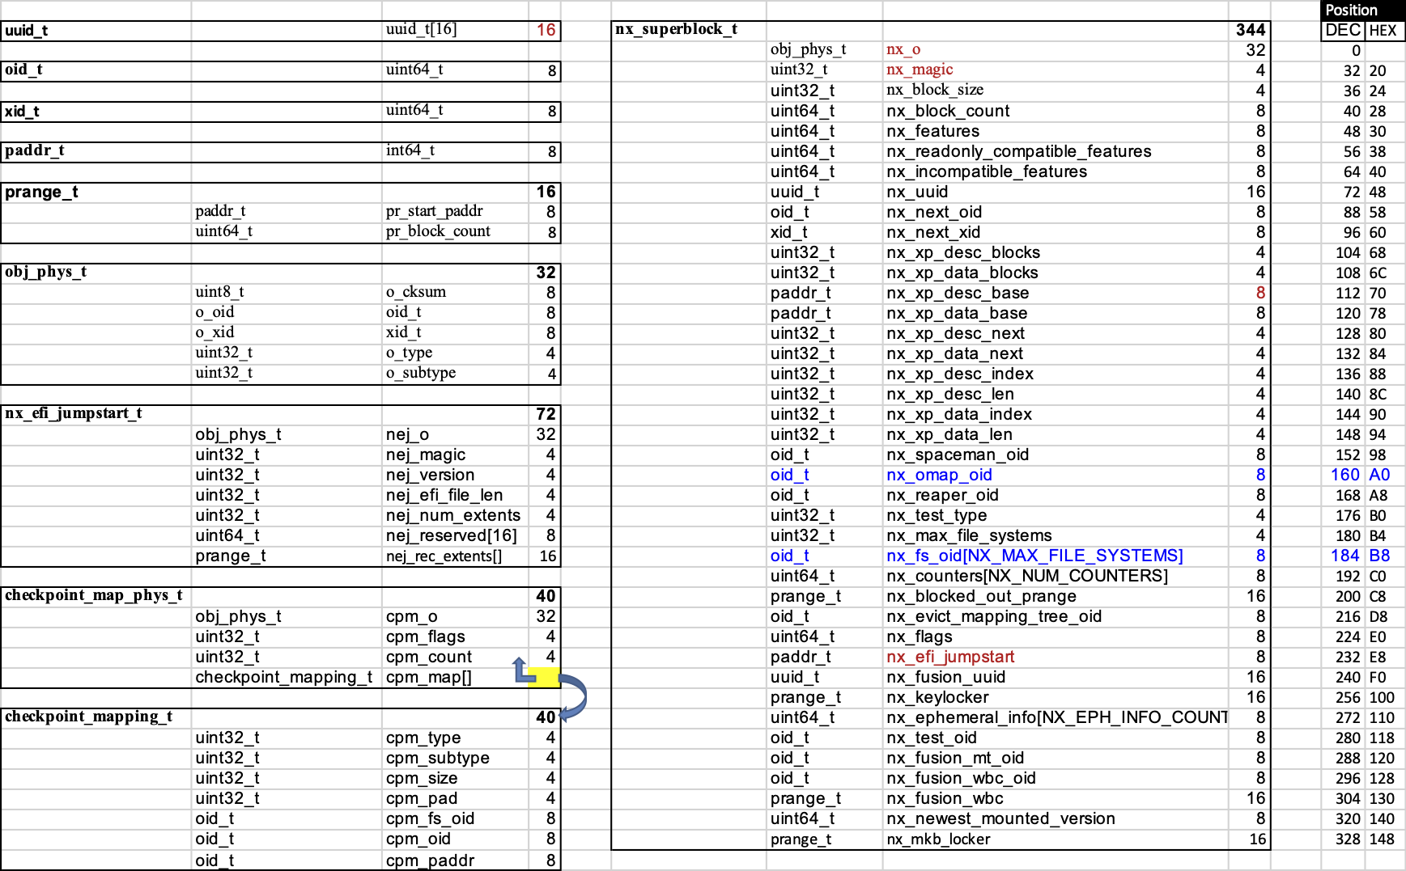Click the nx_mkb_locker field cell

pyautogui.click(x=1056, y=839)
